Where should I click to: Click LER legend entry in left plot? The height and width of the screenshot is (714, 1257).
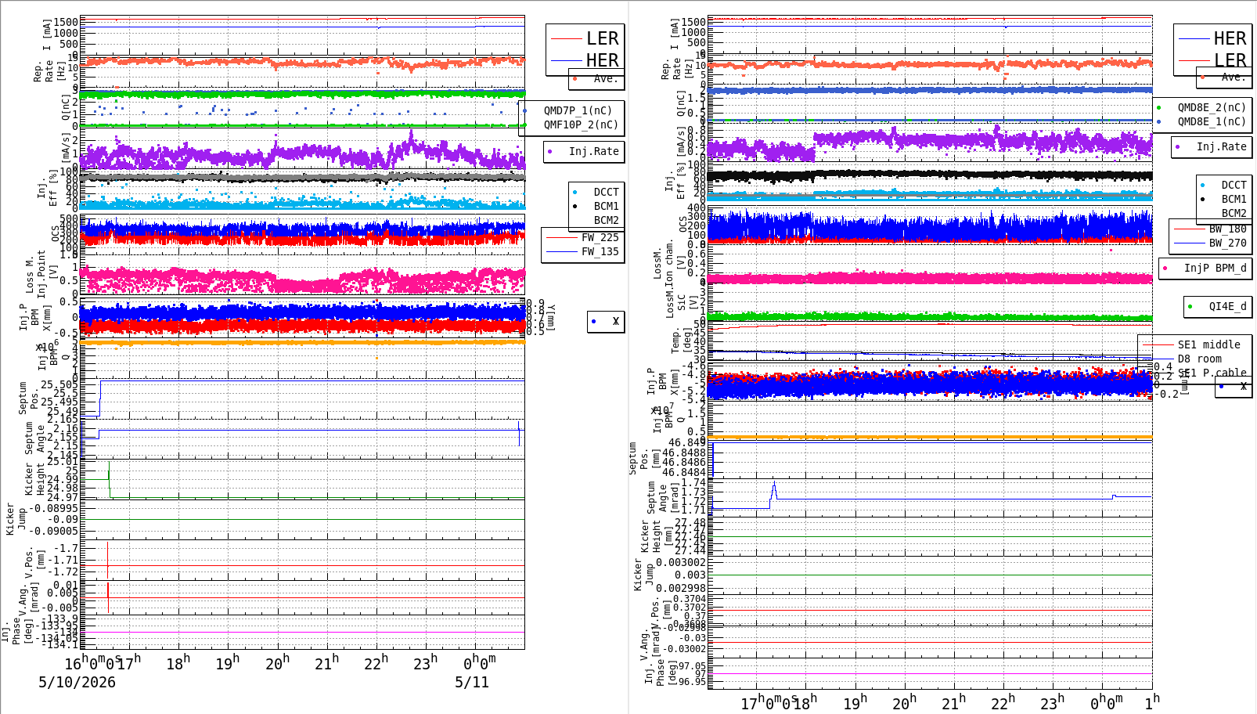point(585,38)
